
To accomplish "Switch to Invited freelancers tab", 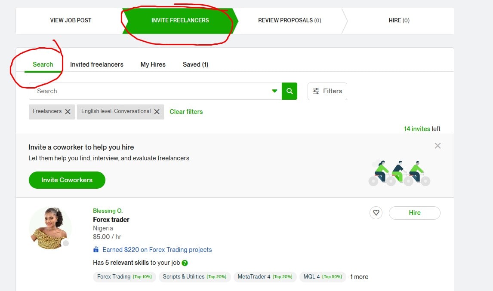I will tap(97, 64).
